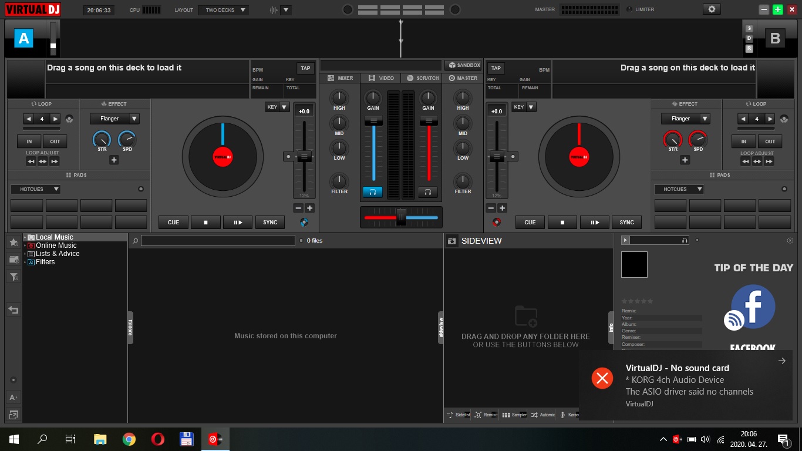Image resolution: width=802 pixels, height=451 pixels.
Task: Toggle the pads option dot on deck B
Action: coord(784,189)
